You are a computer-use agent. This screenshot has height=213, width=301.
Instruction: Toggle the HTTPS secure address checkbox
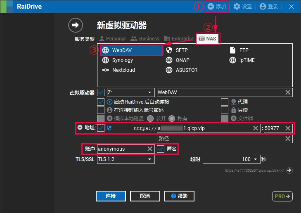tap(101, 128)
